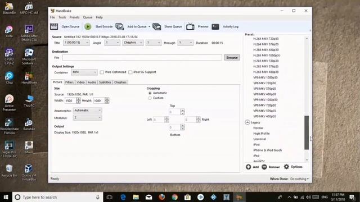Screen dimensions: 360x202
Task: Switch to the Subtitles tab
Action: (x=105, y=82)
